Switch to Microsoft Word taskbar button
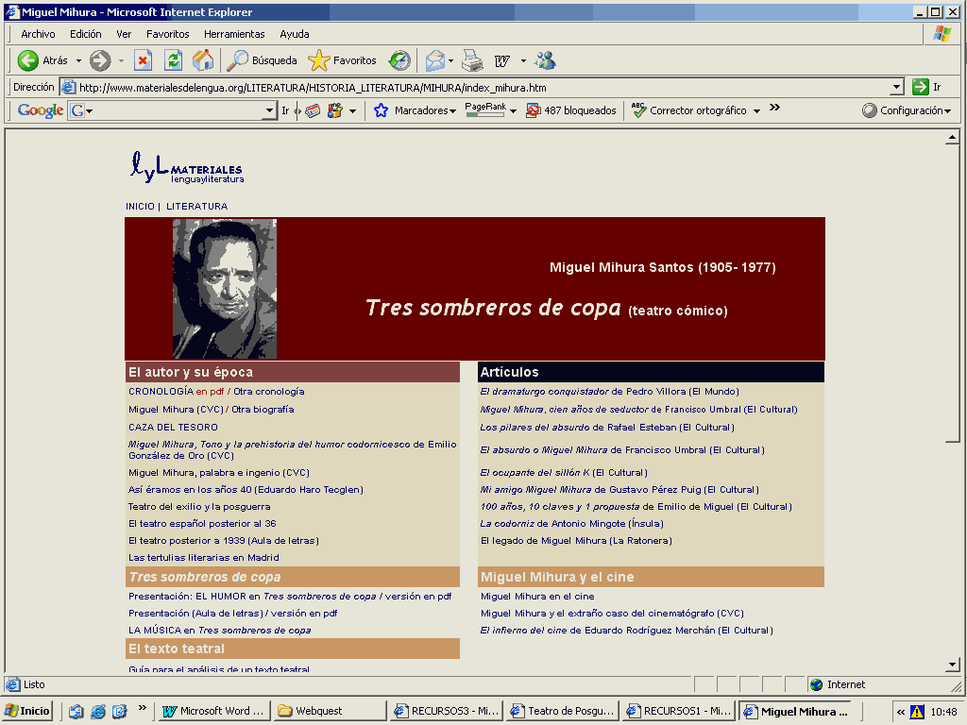Image resolution: width=967 pixels, height=725 pixels. click(214, 711)
